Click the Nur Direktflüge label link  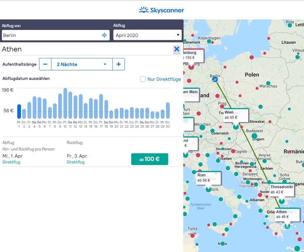[x=164, y=79]
